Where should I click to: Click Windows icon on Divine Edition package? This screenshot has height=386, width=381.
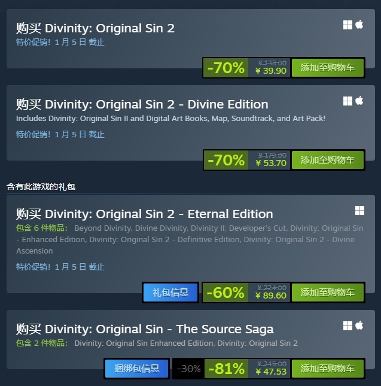[x=348, y=101]
